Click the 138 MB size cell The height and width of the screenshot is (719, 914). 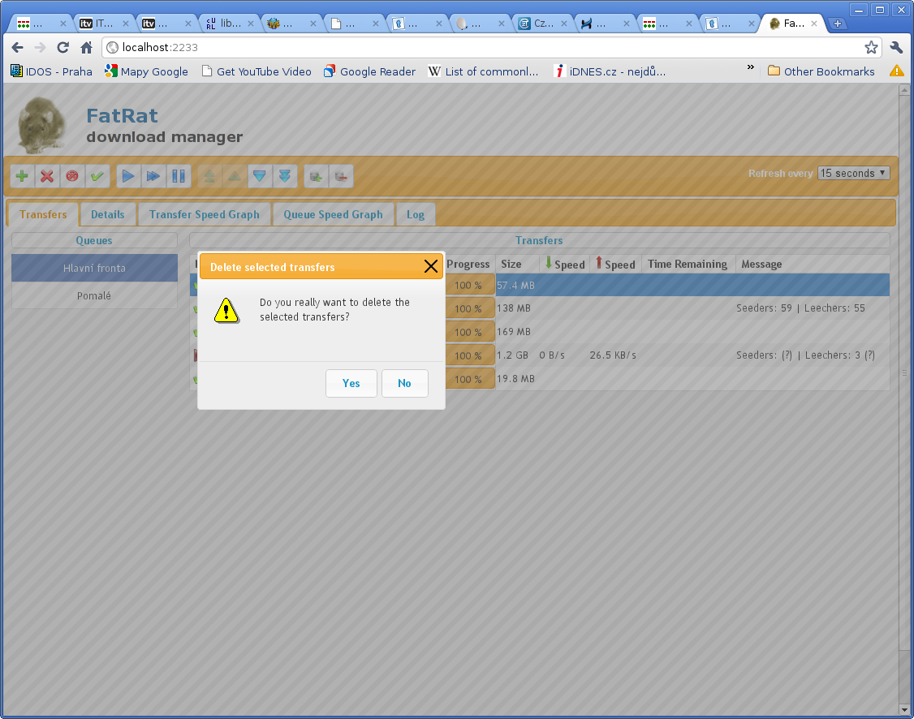point(514,308)
